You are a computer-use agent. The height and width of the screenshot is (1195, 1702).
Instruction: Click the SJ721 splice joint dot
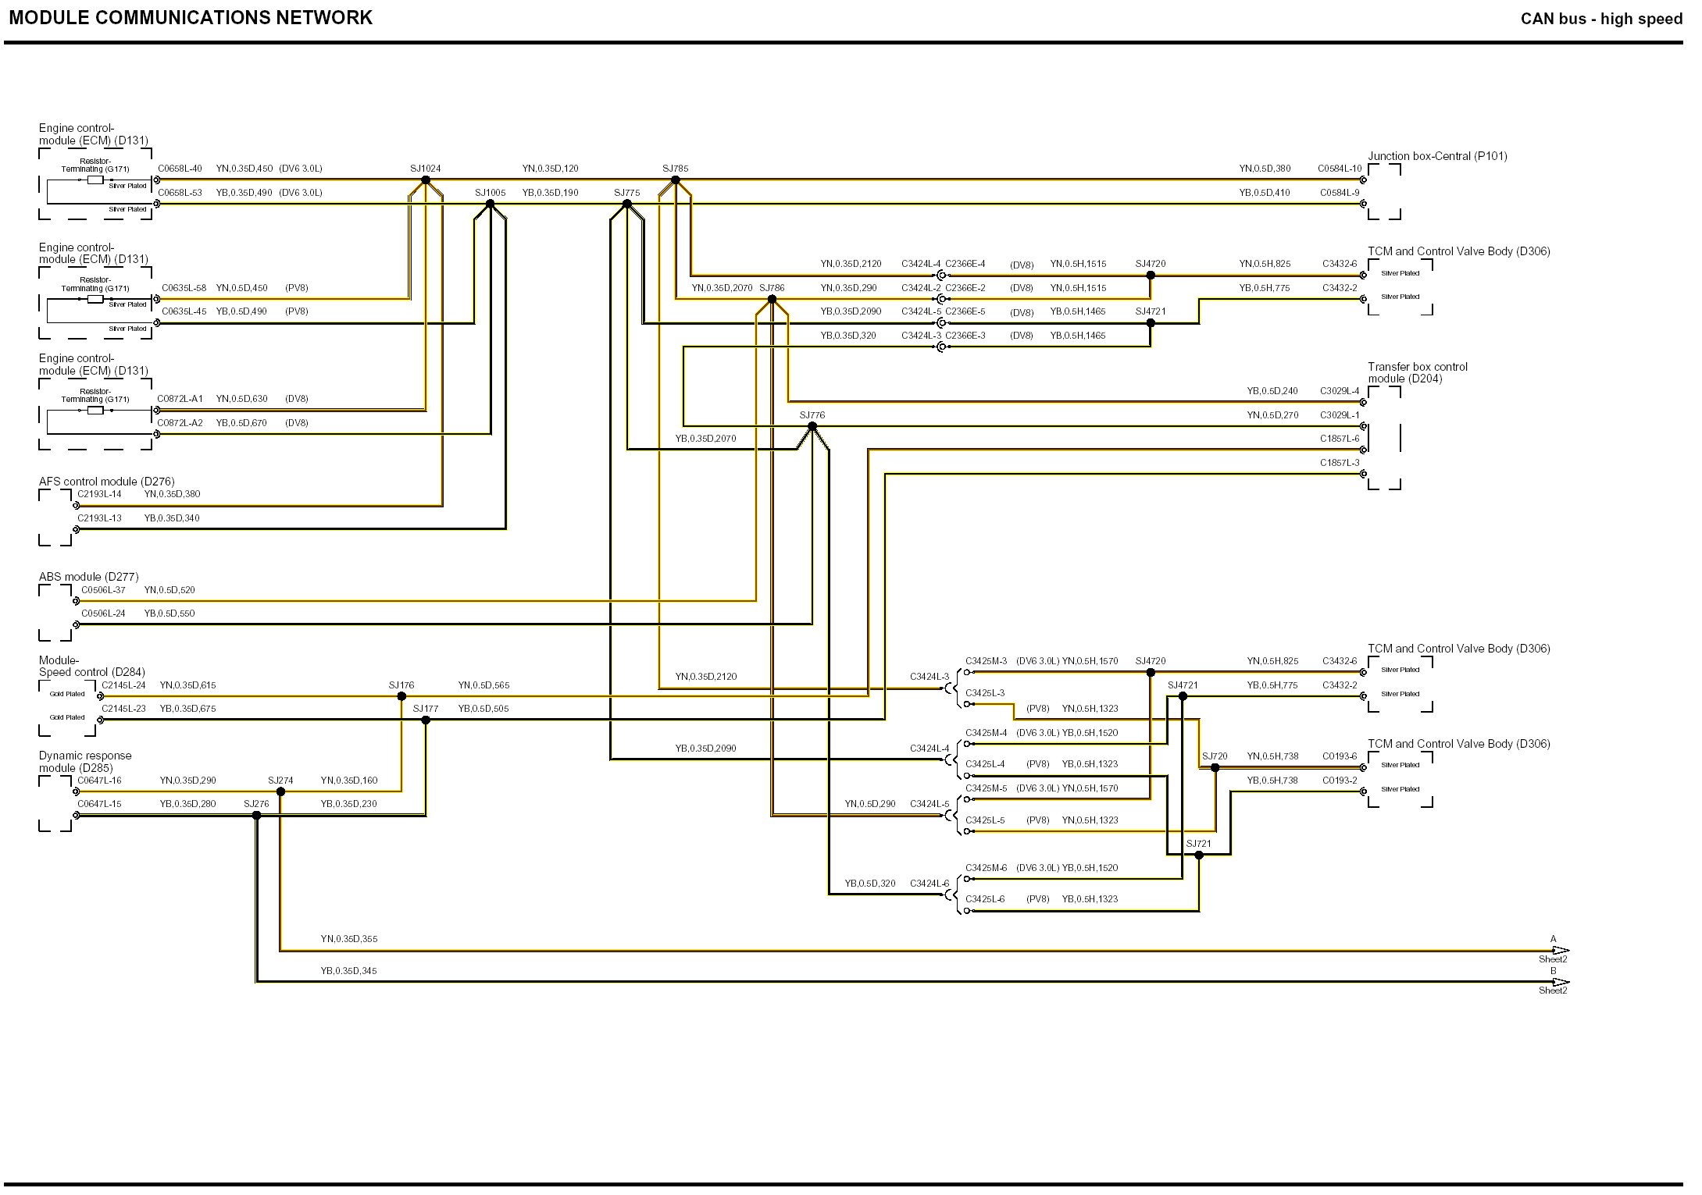click(1199, 855)
